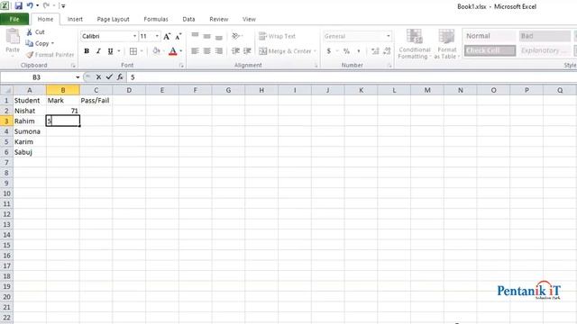The image size is (577, 324).
Task: Cut the selection with scissors icon
Action: pyautogui.click(x=35, y=32)
